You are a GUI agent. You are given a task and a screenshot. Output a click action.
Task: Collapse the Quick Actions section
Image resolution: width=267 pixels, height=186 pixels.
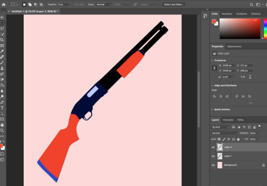tap(212, 110)
